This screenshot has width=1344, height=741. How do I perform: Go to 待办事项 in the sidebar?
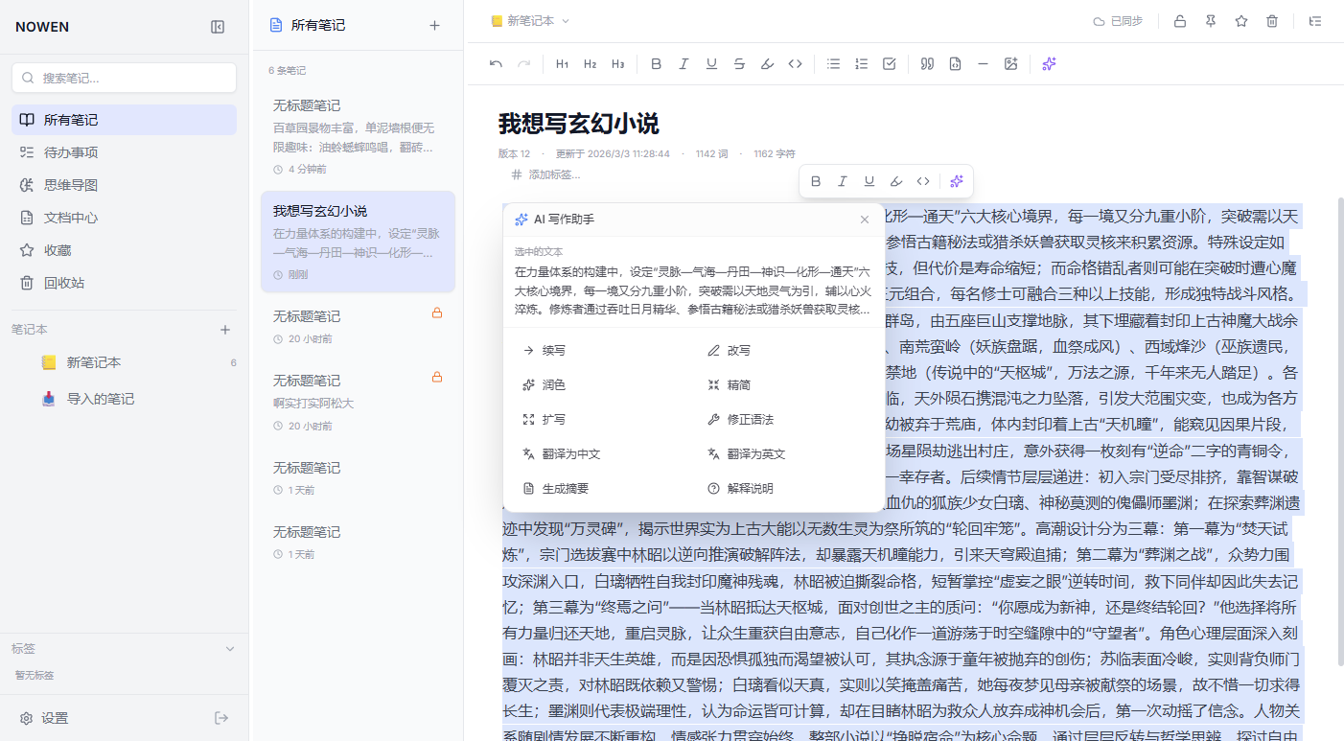tap(70, 152)
